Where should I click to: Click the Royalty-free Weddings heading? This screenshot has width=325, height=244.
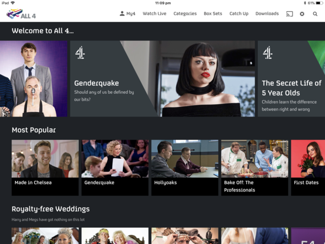[50, 209]
